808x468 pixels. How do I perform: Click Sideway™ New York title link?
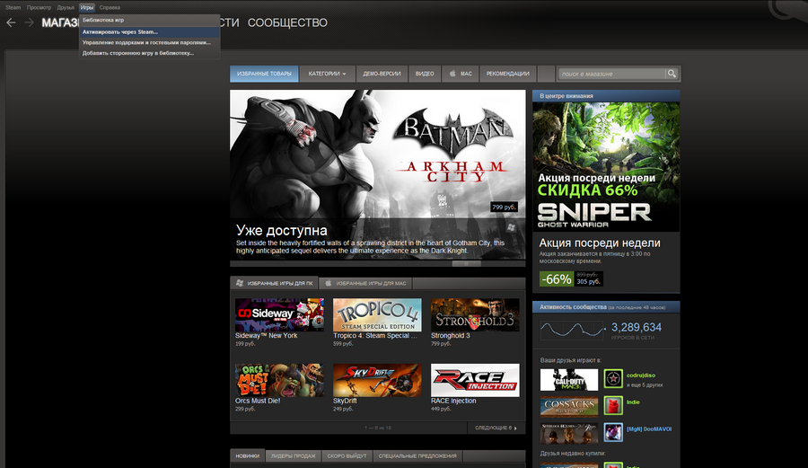[x=267, y=336]
